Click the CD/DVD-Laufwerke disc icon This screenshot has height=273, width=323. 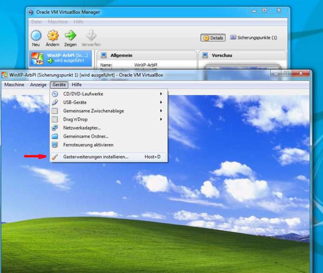click(x=55, y=94)
